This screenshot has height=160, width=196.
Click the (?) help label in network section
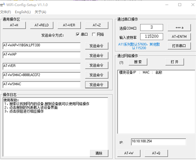[x=122, y=63]
